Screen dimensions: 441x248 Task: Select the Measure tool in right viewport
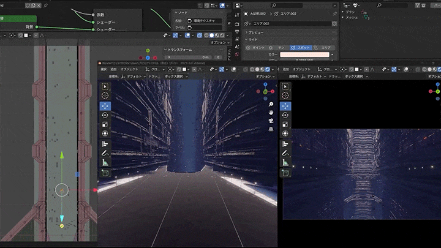[285, 162]
